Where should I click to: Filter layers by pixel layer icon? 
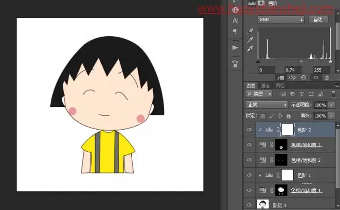pyautogui.click(x=283, y=94)
